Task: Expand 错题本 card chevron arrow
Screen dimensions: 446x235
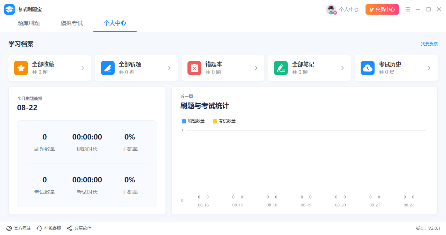Action: (x=256, y=68)
